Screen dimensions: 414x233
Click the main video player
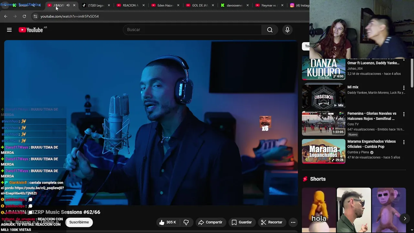[151, 123]
